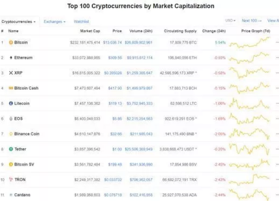Click the Litecoin logo icon
The image size is (279, 202).
pos(11,103)
